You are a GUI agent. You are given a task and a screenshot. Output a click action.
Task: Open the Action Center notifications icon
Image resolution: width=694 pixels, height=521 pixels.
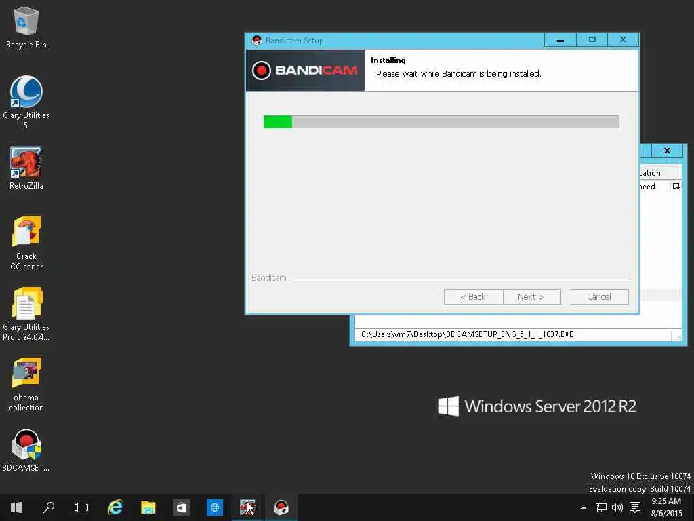(x=635, y=507)
